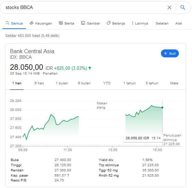The width and height of the screenshot is (192, 188).
Task: Switch chart to 6 bulan range
Action: coord(84,83)
